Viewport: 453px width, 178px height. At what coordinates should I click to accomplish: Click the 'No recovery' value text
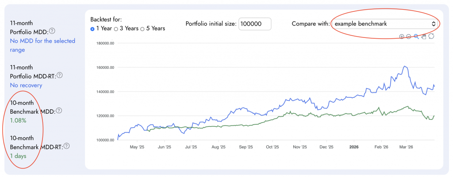[26, 85]
